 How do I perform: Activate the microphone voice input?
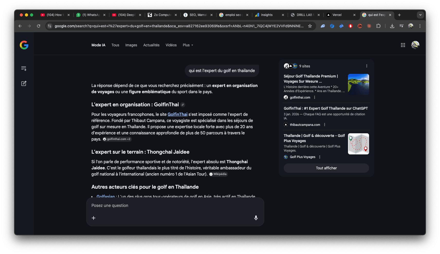pyautogui.click(x=256, y=218)
